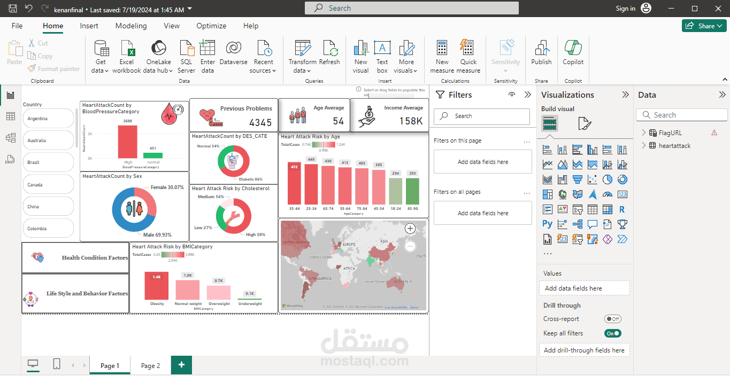The image size is (730, 376).
Task: Click the country slicer scrollbar
Action: [78, 128]
